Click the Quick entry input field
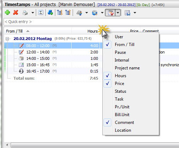 pyautogui.click(x=91, y=22)
